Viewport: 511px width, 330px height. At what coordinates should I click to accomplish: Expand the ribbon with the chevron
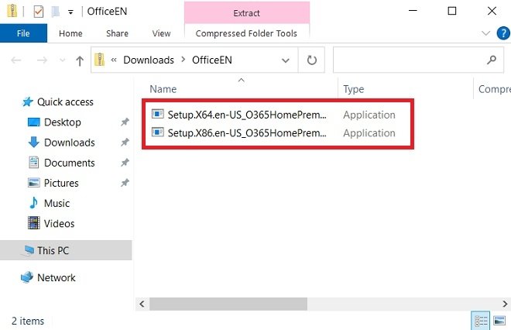(485, 33)
